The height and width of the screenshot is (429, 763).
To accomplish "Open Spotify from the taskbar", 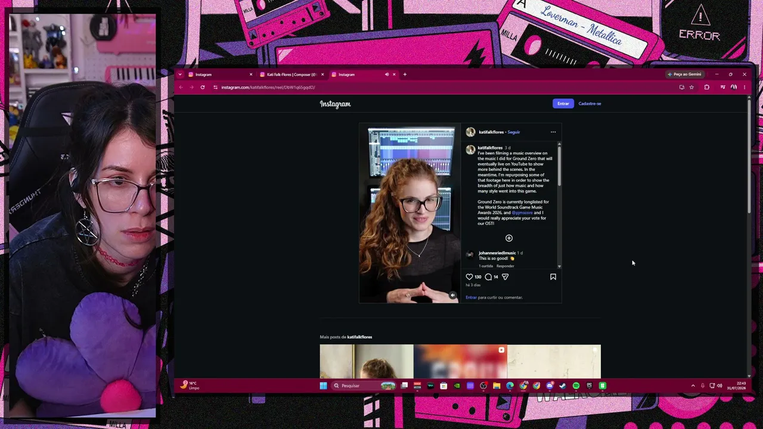I will tap(576, 386).
